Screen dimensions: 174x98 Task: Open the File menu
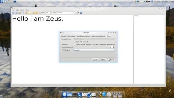13,10
